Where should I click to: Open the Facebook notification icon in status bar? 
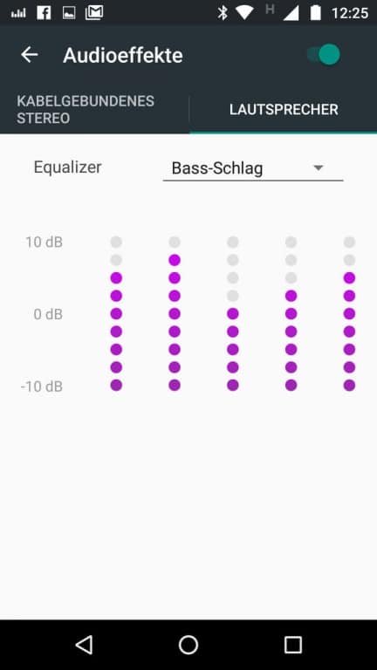44,13
